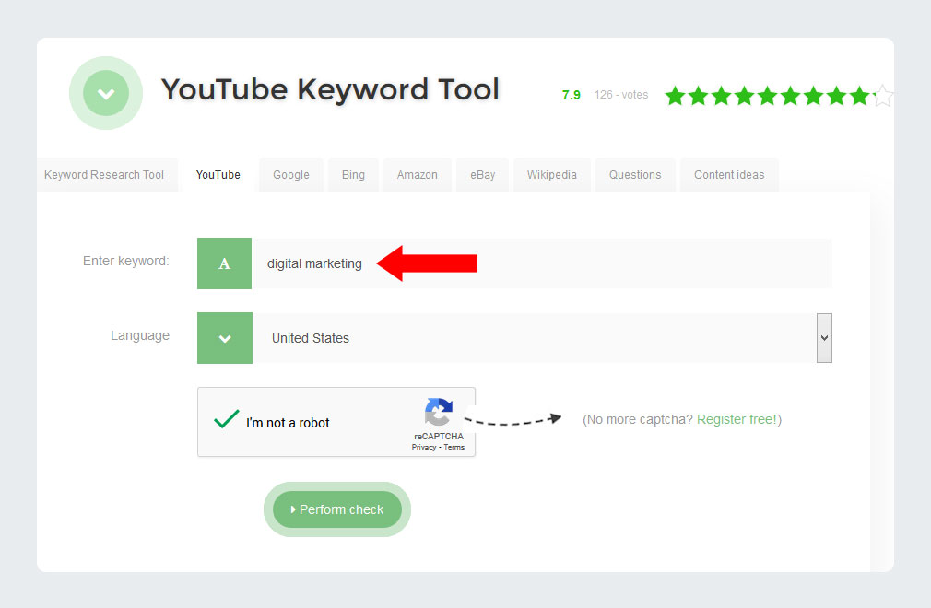Open the Content ideas tab
Screen dimensions: 931x608
tap(729, 175)
